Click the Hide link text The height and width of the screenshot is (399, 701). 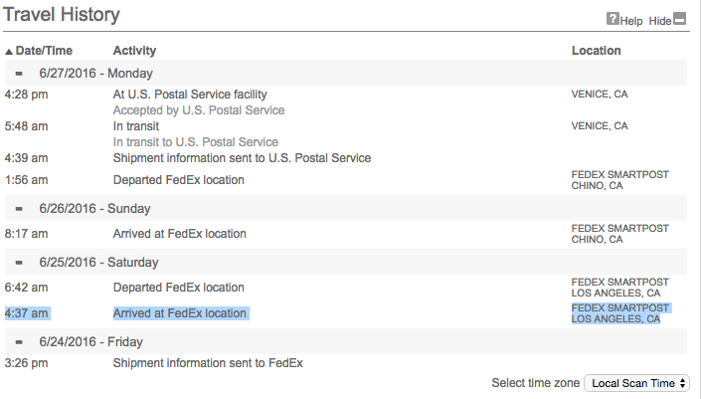[x=660, y=21]
